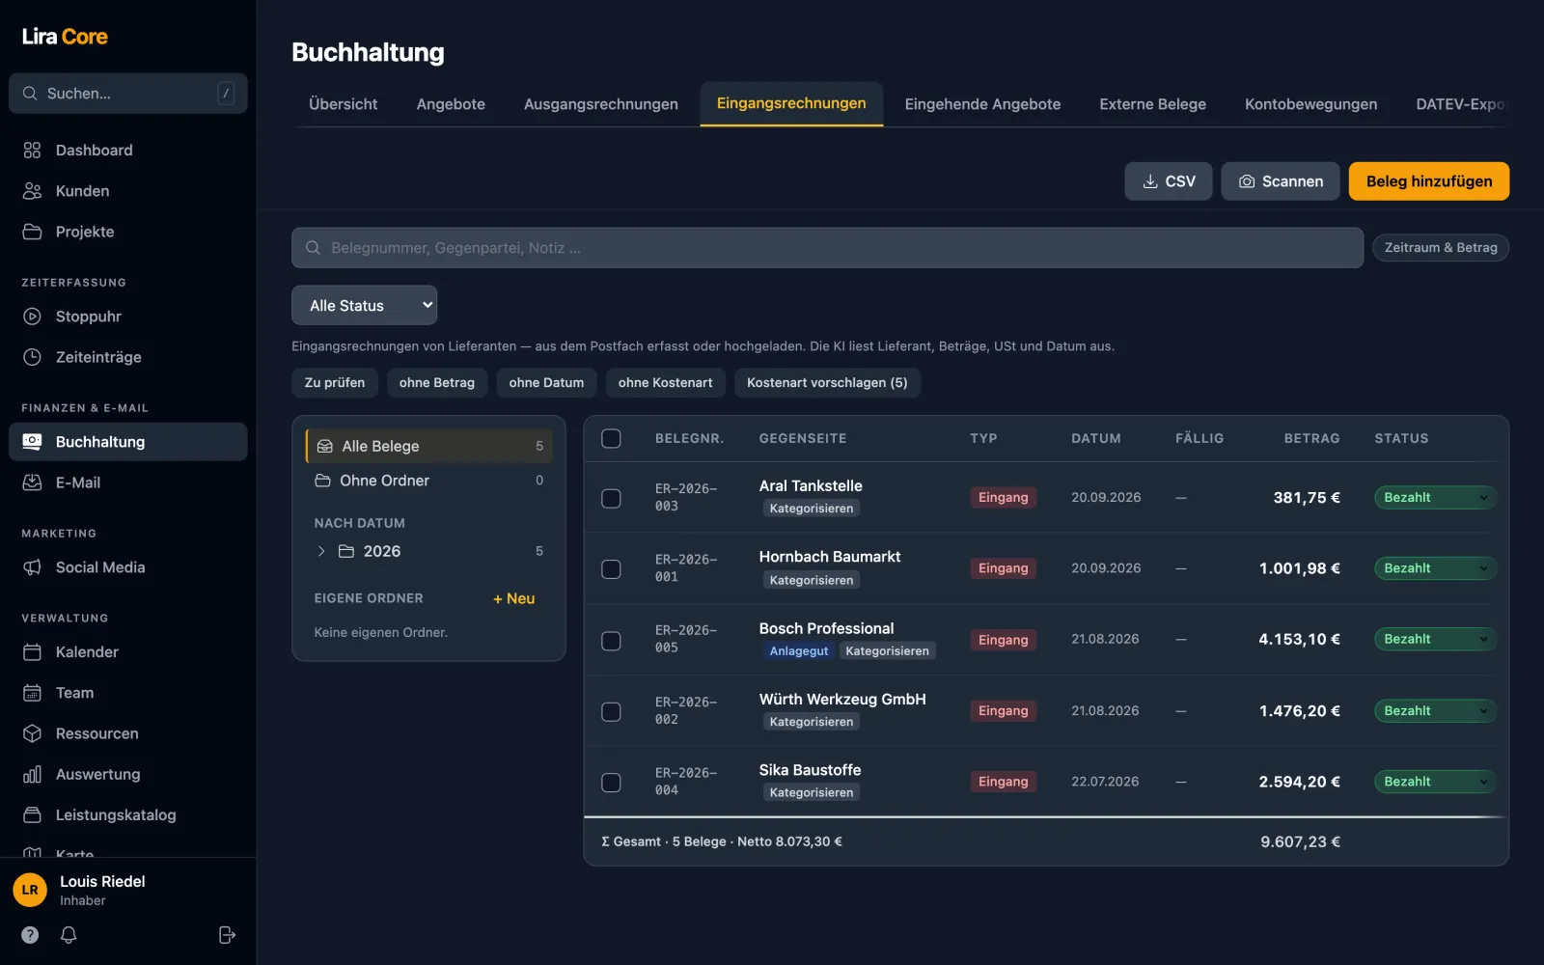This screenshot has height=965, width=1544.
Task: Open status dropdown for Sika Baustoffe
Action: point(1435,782)
